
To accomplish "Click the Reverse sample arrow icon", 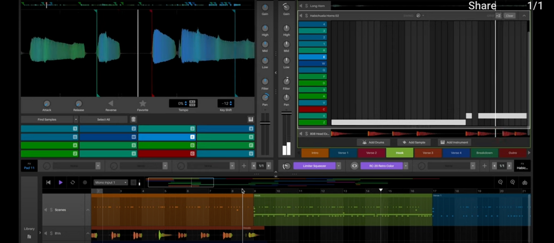I will tap(111, 103).
